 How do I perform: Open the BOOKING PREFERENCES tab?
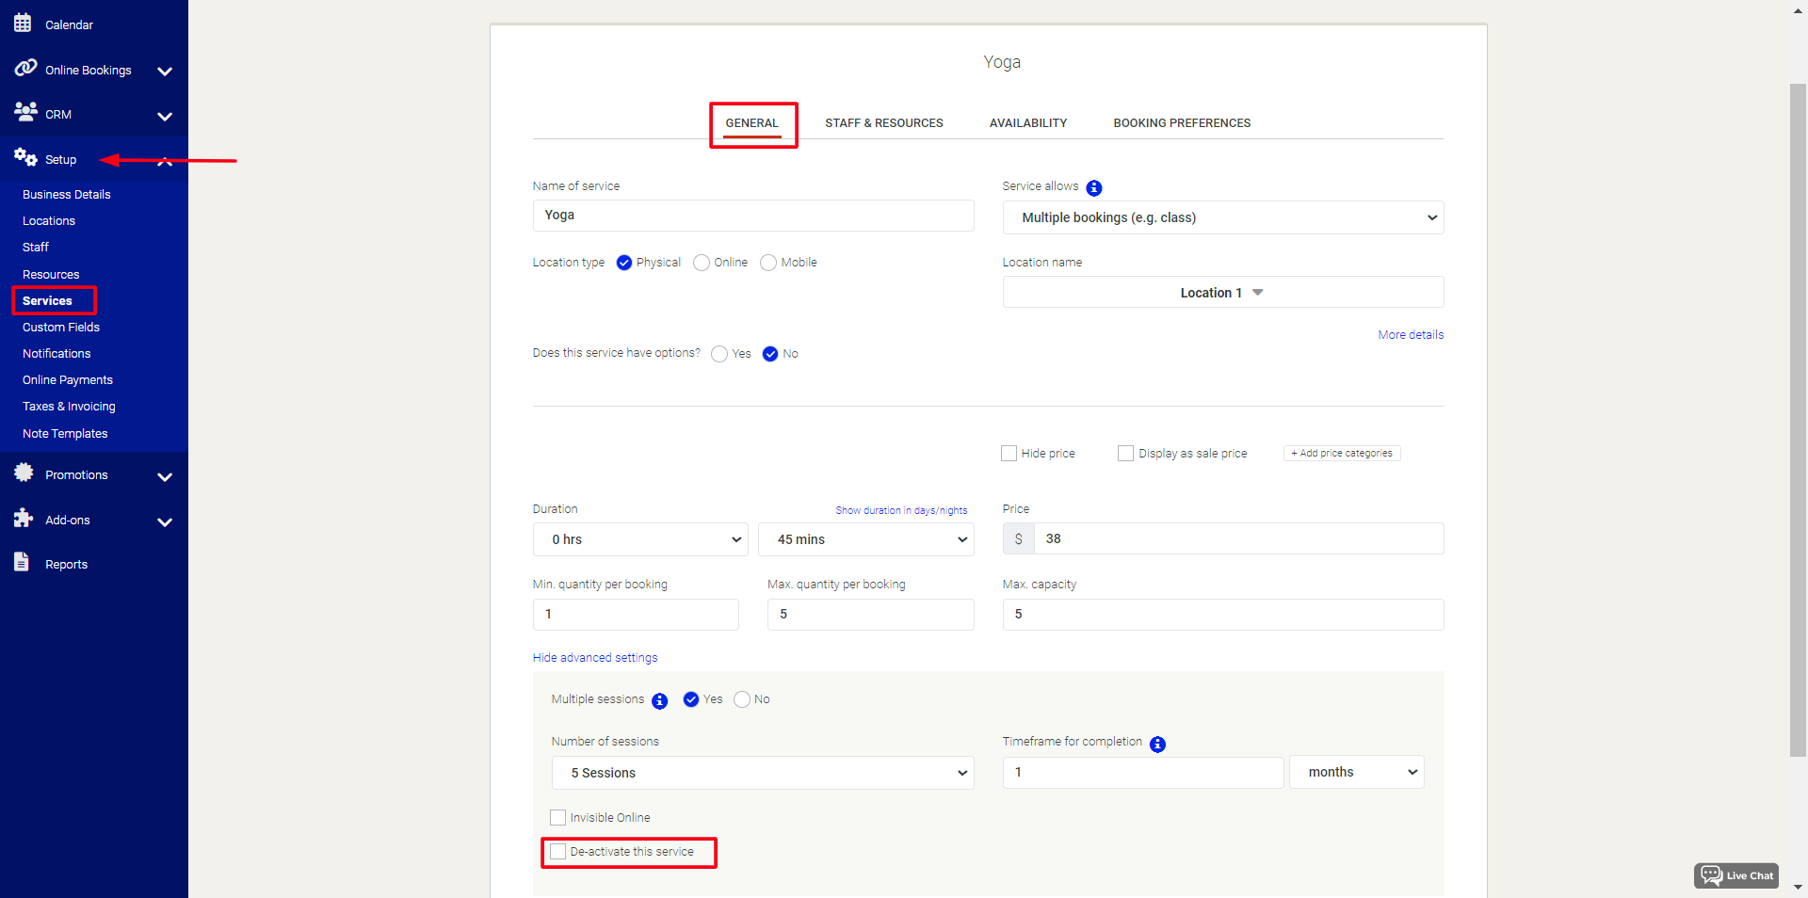click(1182, 122)
